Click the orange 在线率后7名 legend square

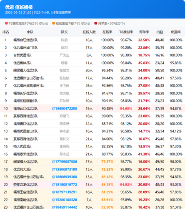54,23
